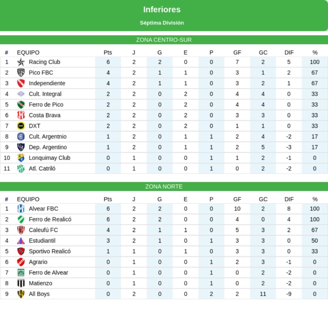Click the Estudiantil crest icon
This screenshot has height=313, width=328.
(x=21, y=241)
